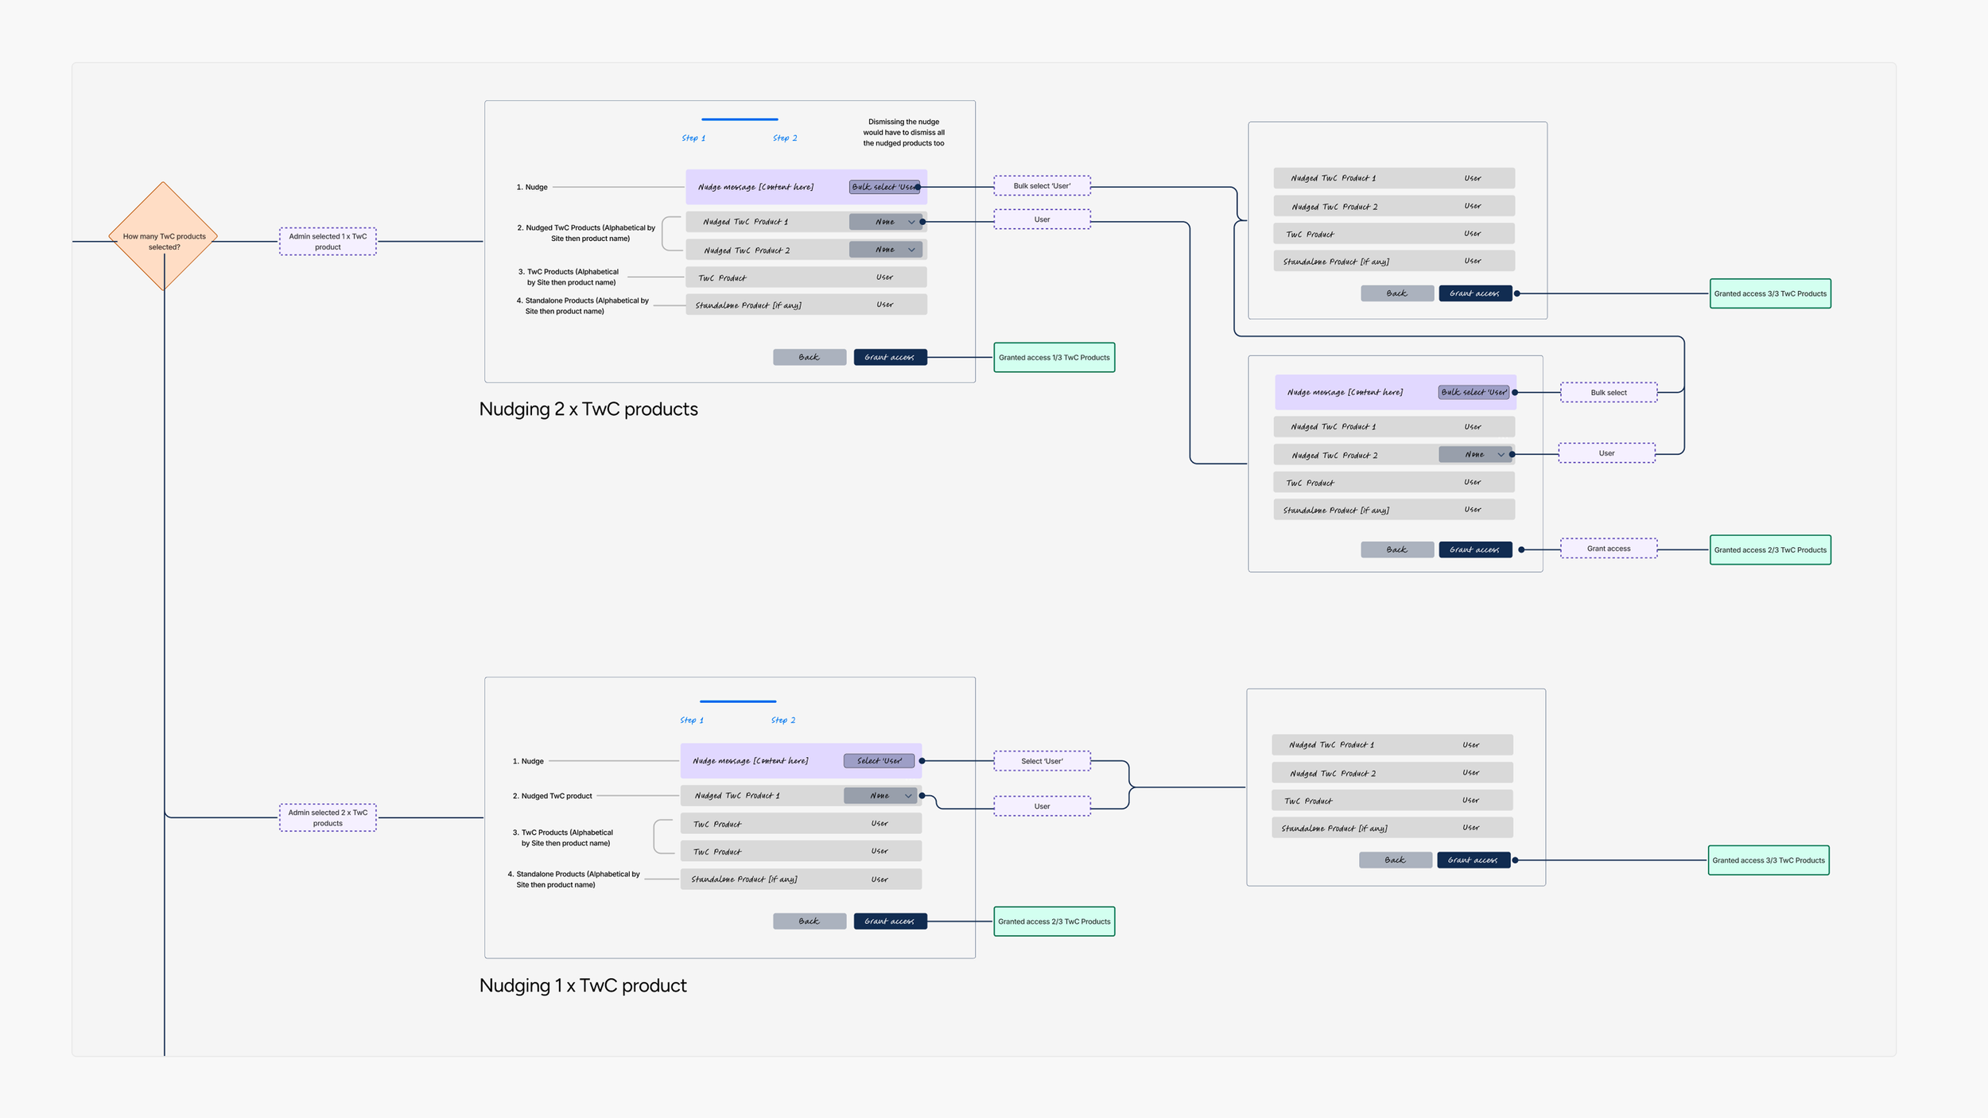Viewport: 1988px width, 1118px height.
Task: Select the 'Nudging 1 x TwC product' heading
Action: tap(582, 986)
